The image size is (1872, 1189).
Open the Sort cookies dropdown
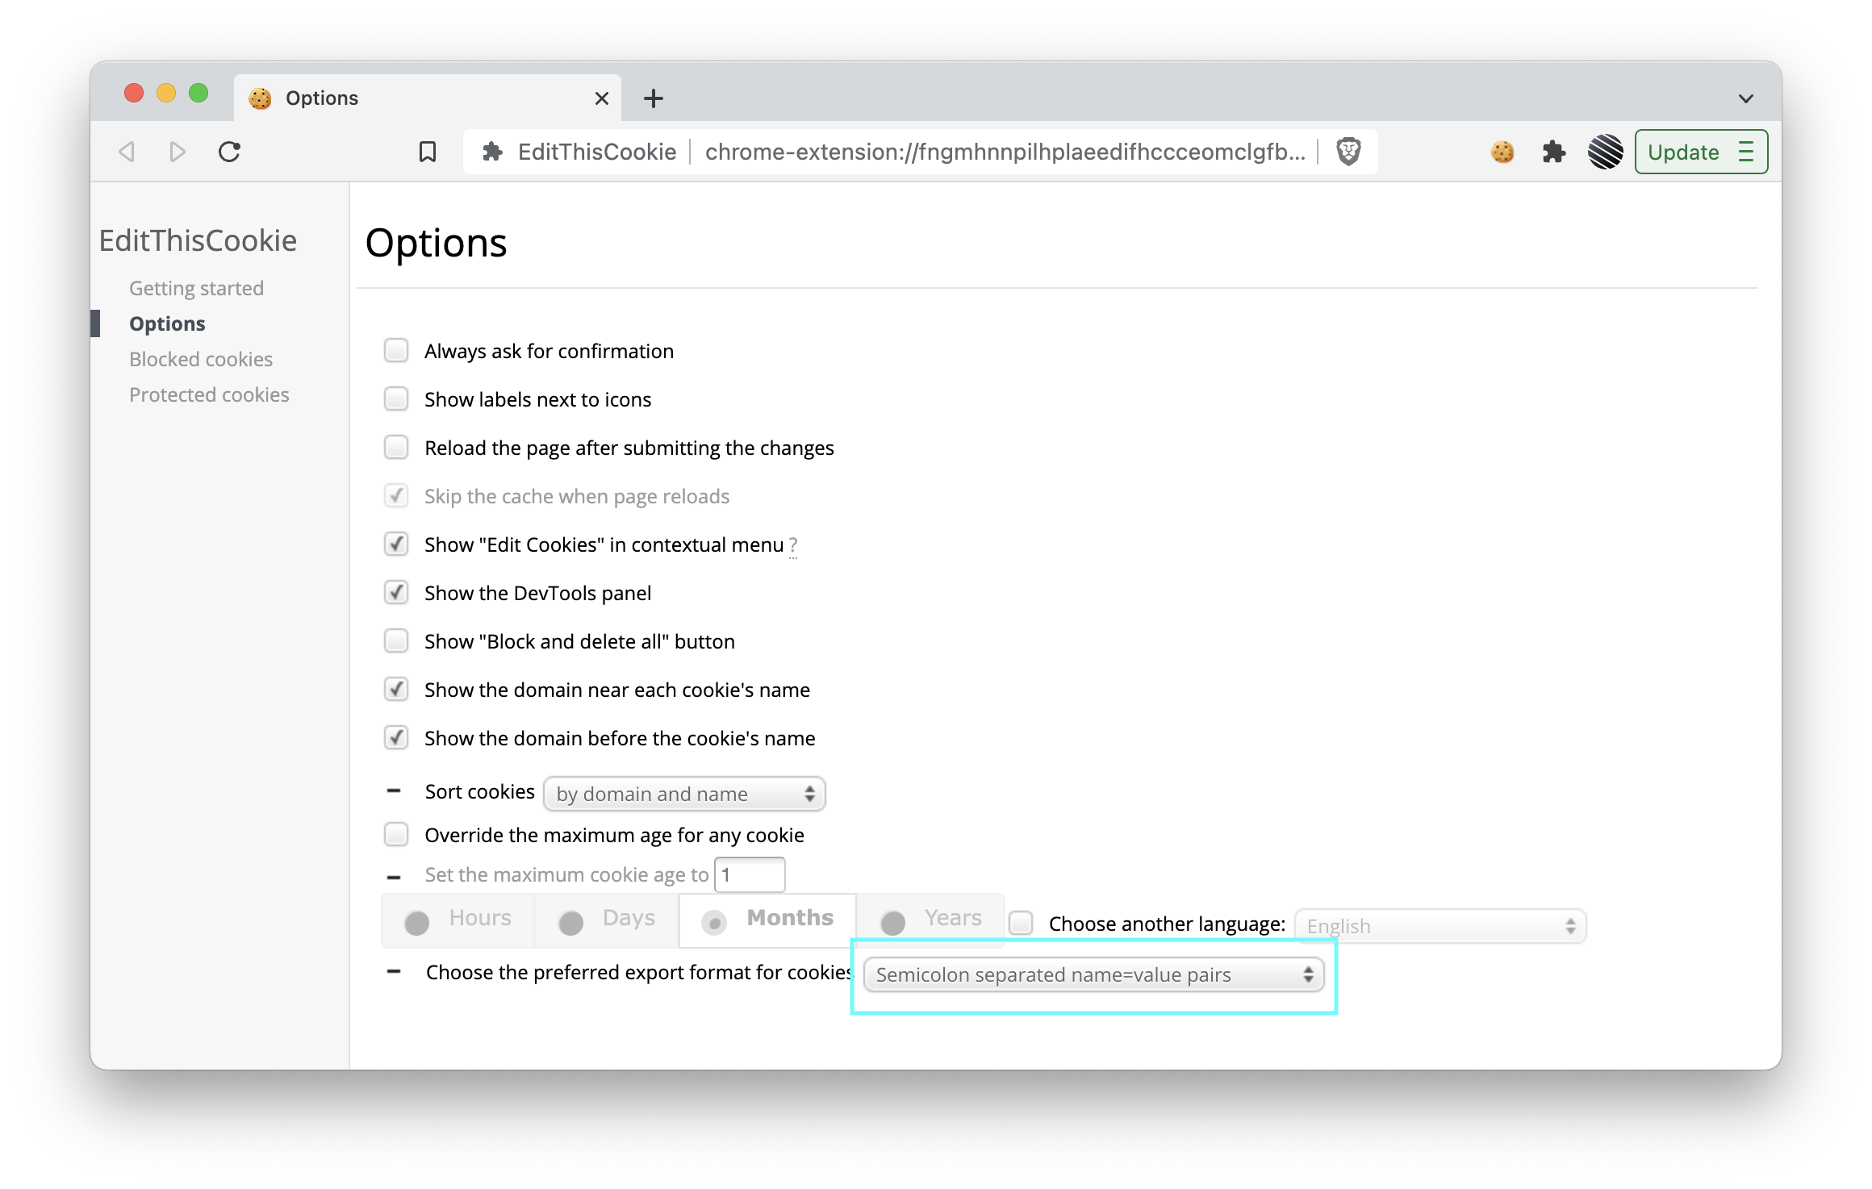pos(684,794)
